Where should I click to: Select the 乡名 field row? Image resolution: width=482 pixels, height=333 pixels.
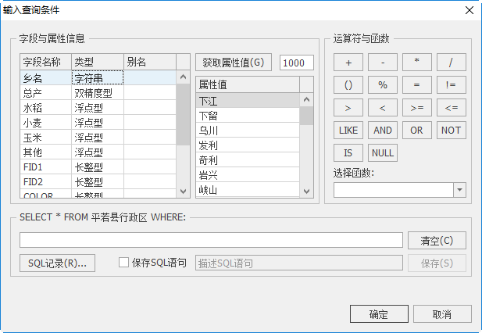[x=46, y=78]
